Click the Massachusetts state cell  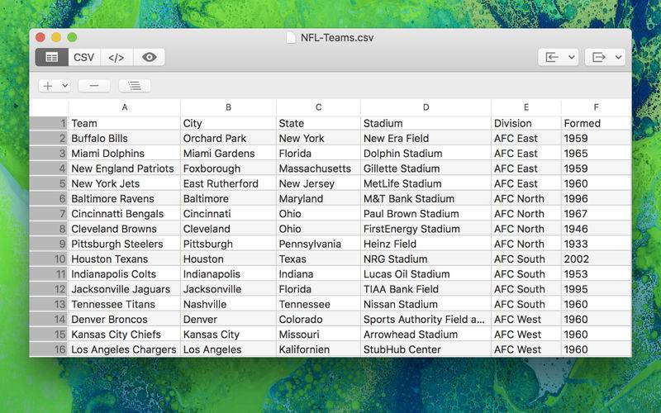[x=318, y=169]
